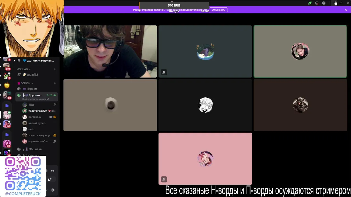The image size is (351, 197).
Task: Open the server icon with badge 20
Action: tap(7, 144)
